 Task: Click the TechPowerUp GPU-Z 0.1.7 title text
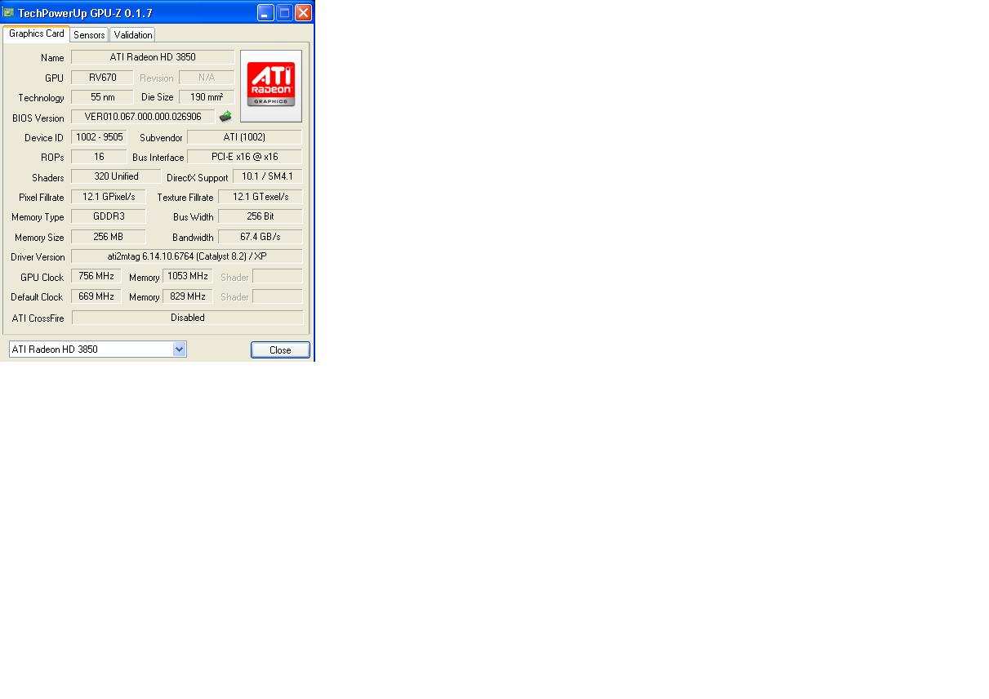[x=85, y=13]
